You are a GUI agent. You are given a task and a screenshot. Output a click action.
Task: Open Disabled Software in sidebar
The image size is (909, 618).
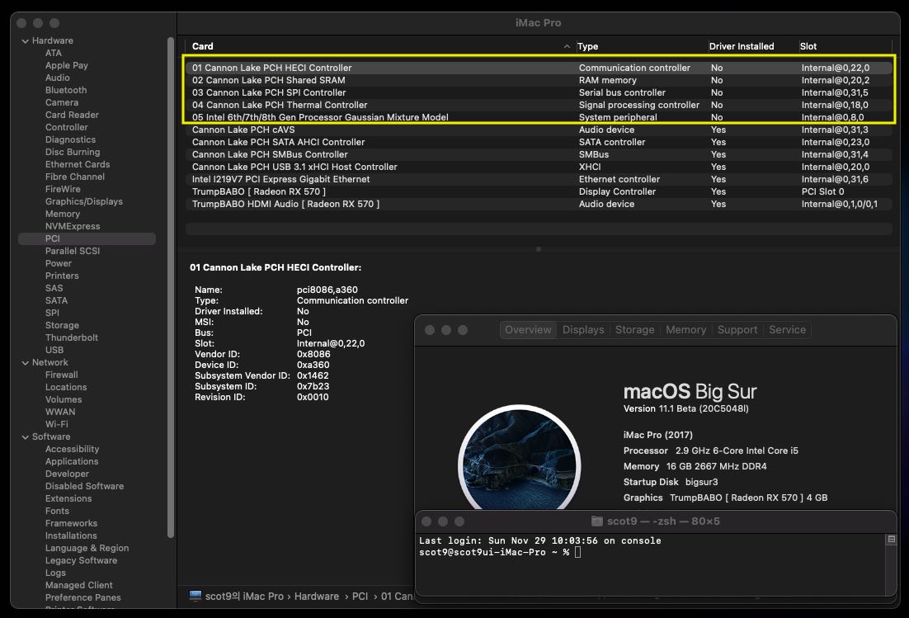(85, 487)
